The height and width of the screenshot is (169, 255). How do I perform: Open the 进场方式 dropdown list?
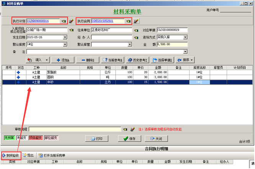pos(185,38)
